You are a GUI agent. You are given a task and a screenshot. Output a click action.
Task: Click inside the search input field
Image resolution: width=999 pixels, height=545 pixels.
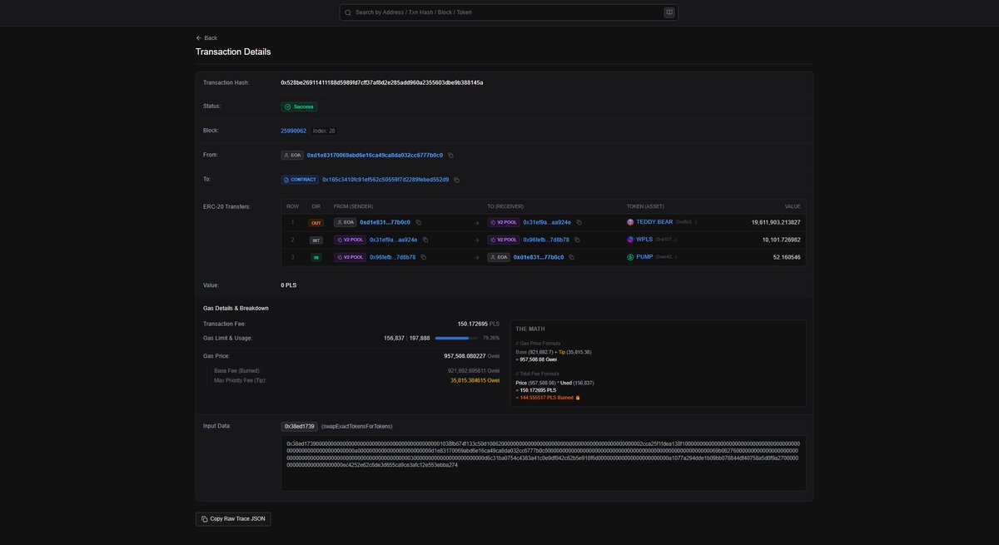[x=499, y=12]
